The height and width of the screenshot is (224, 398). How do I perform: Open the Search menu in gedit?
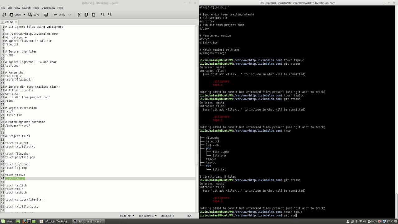[26, 8]
